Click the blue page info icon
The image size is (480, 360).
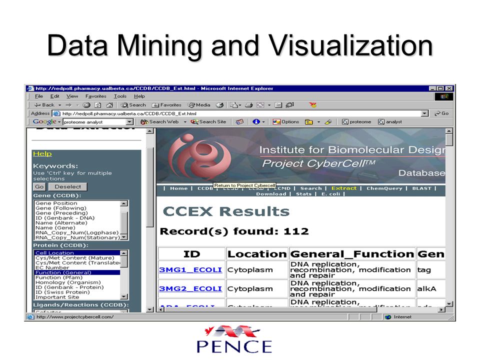[x=256, y=122]
